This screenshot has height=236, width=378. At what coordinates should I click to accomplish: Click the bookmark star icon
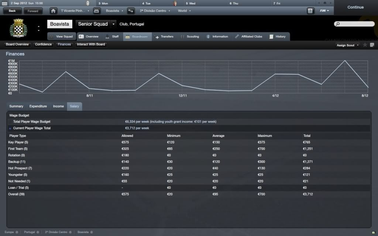pos(365,45)
